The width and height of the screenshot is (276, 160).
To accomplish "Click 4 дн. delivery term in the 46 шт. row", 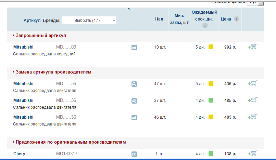I will point(200,117).
